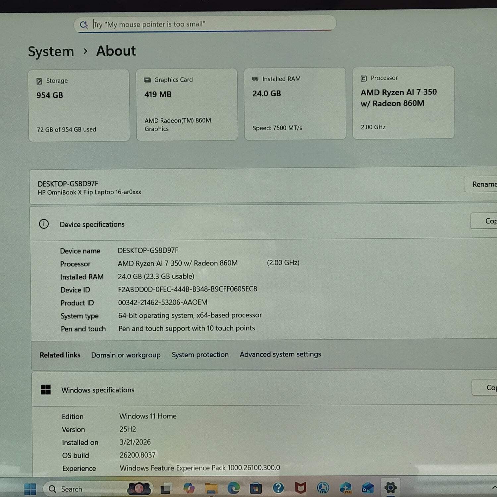The width and height of the screenshot is (497, 497).
Task: Click the Windows logo beside Windows specifications
Action: pos(46,390)
